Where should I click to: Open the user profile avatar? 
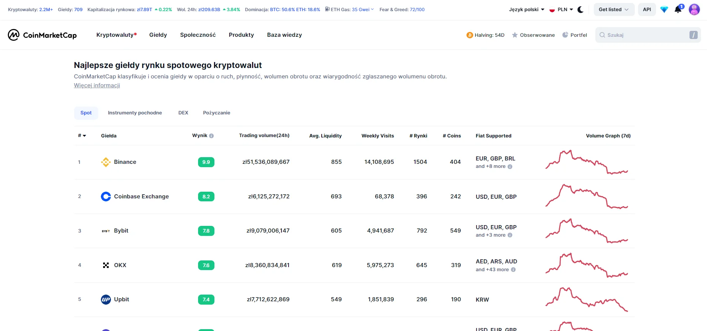[694, 10]
